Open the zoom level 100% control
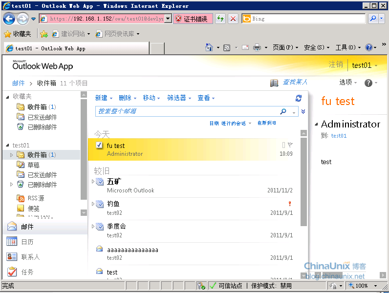This screenshot has height=293, width=389. pos(363,286)
